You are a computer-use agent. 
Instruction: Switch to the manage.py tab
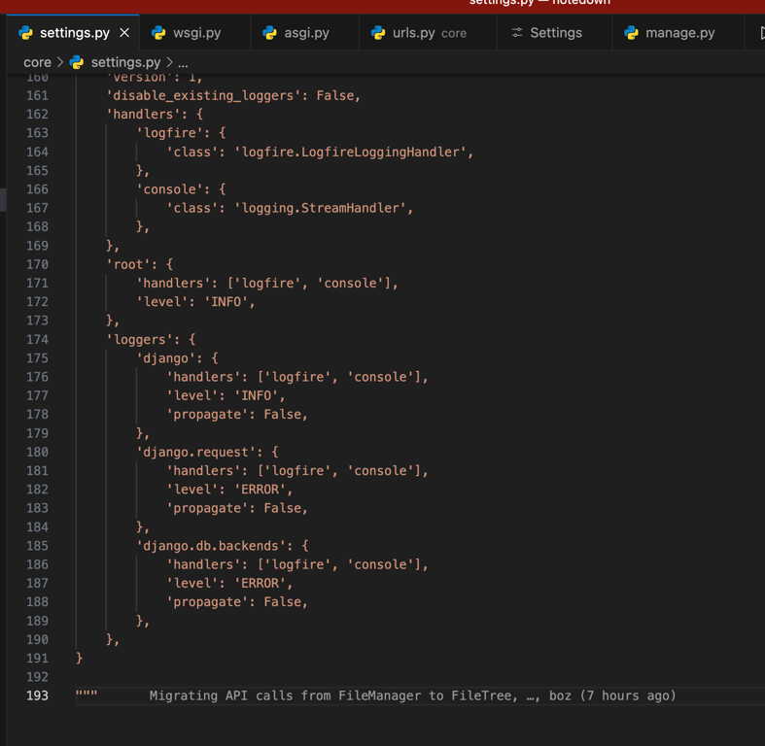[678, 33]
